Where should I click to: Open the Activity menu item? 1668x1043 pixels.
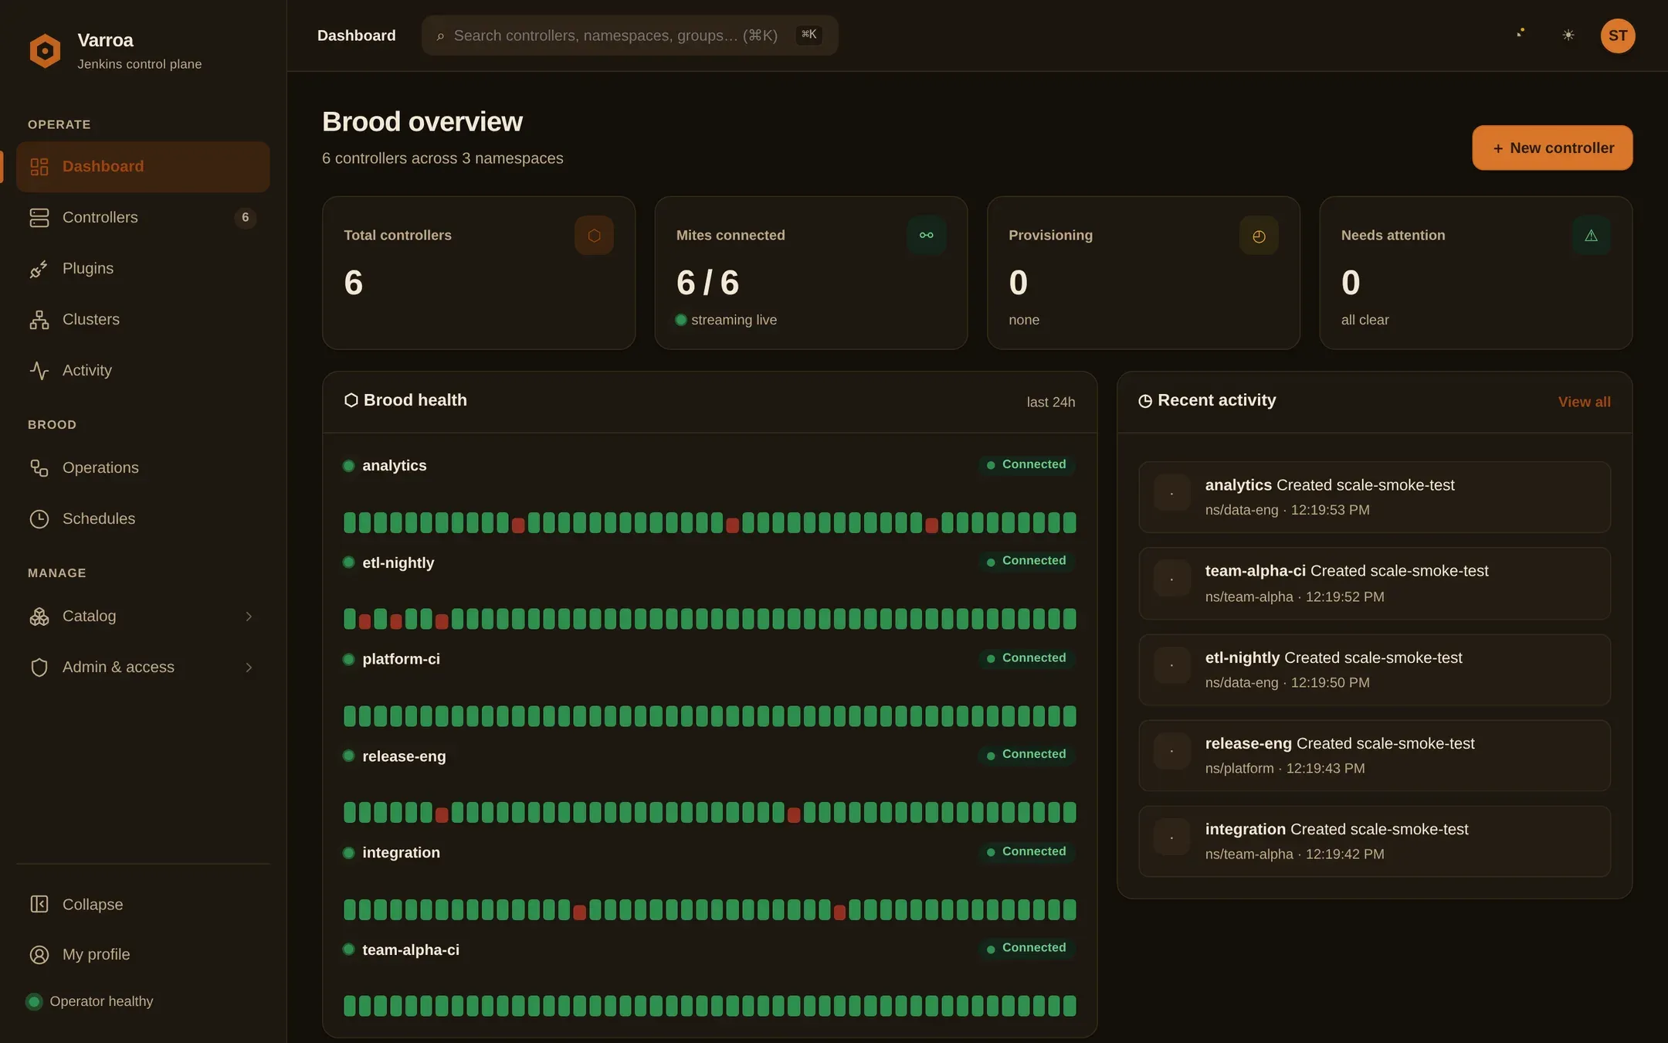[143, 371]
